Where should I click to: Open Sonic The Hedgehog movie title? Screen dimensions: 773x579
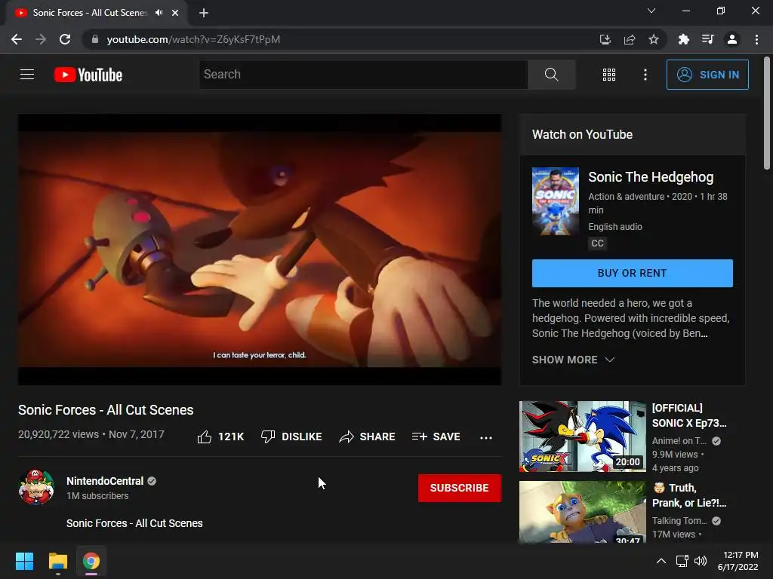[651, 176]
